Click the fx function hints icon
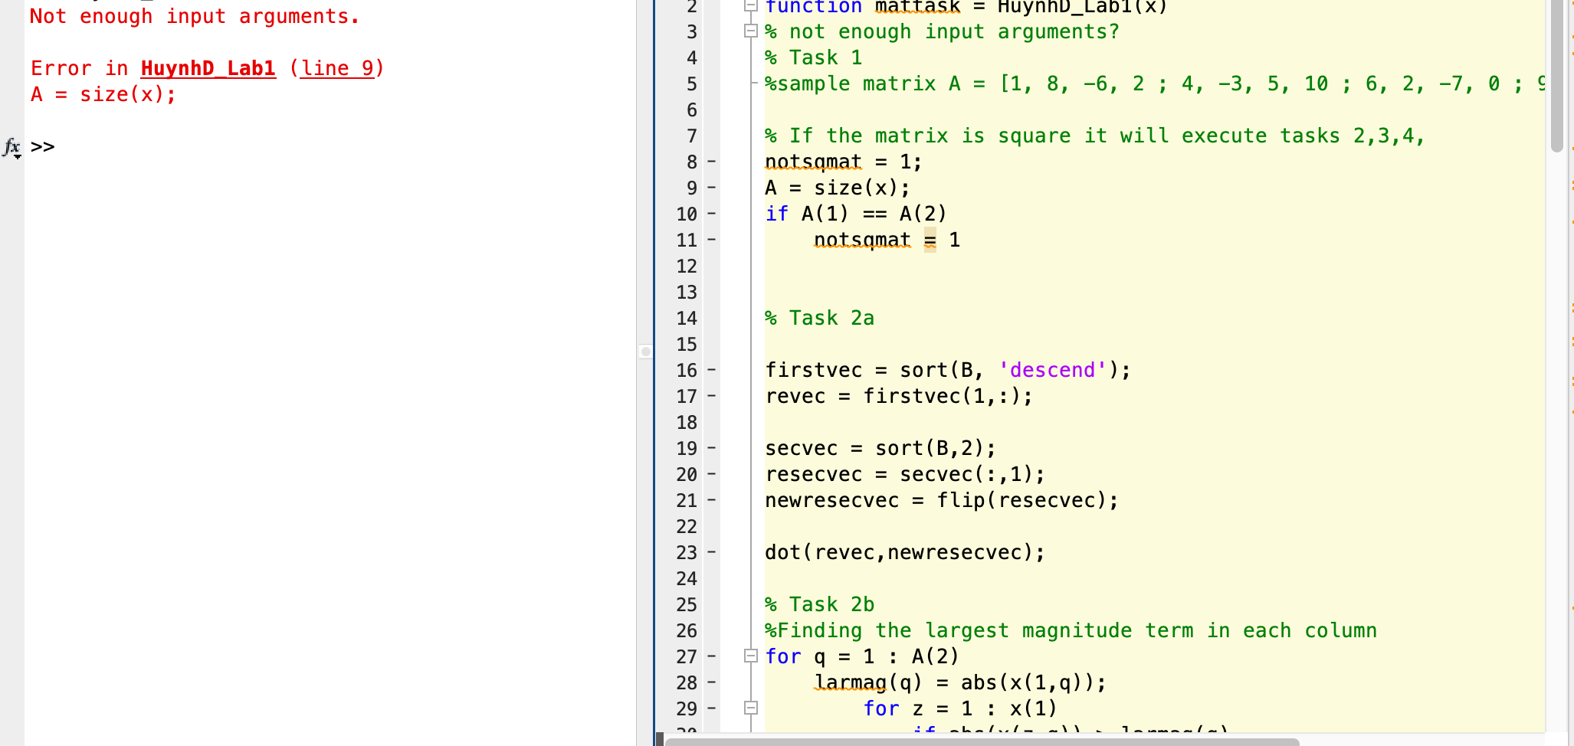Image resolution: width=1574 pixels, height=746 pixels. 11,146
